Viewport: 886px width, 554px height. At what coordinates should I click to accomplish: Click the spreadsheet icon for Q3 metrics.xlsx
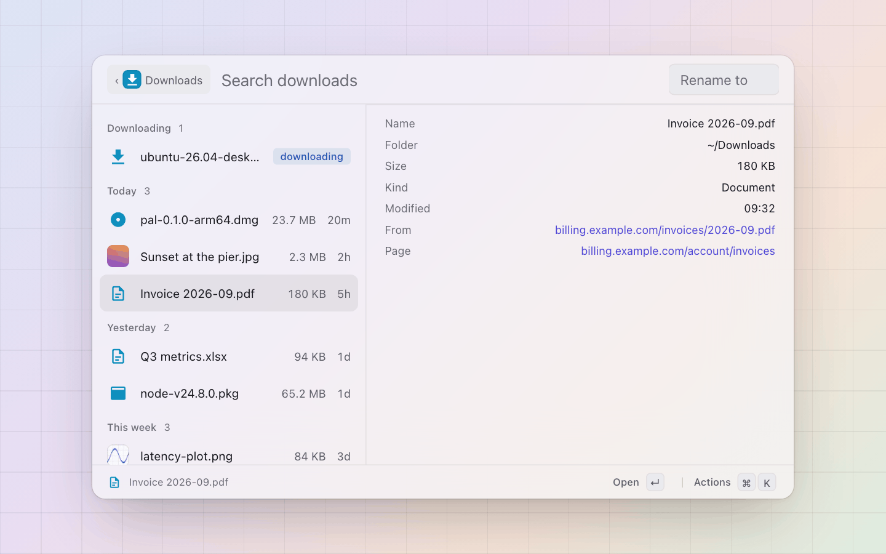(118, 356)
